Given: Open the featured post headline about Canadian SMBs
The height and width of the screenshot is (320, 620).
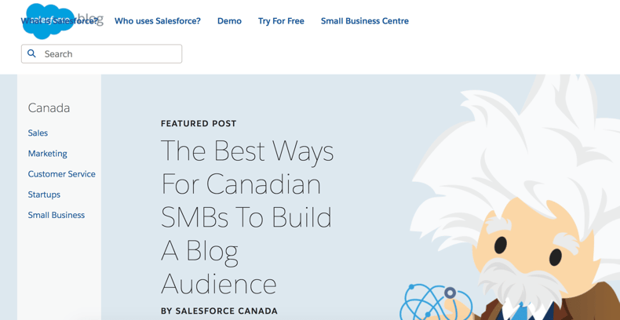Looking at the screenshot, I should (x=247, y=216).
